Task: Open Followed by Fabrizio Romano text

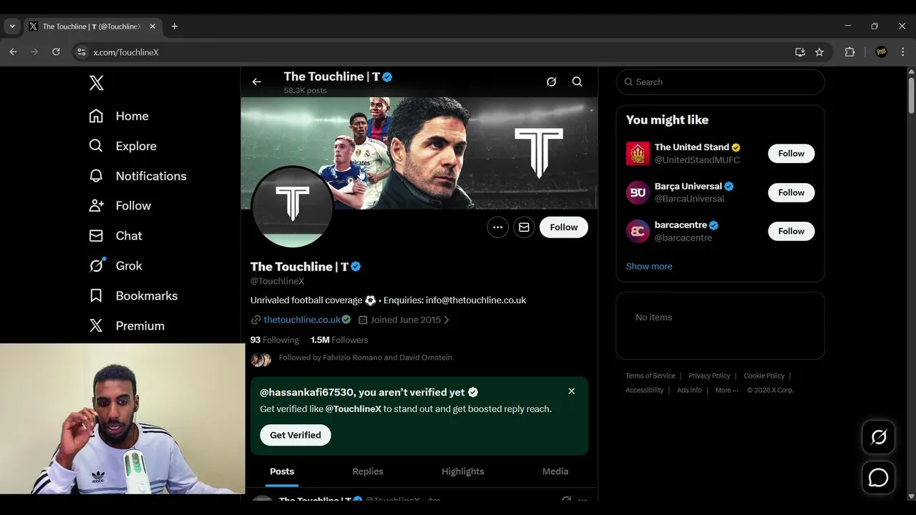Action: click(x=365, y=358)
